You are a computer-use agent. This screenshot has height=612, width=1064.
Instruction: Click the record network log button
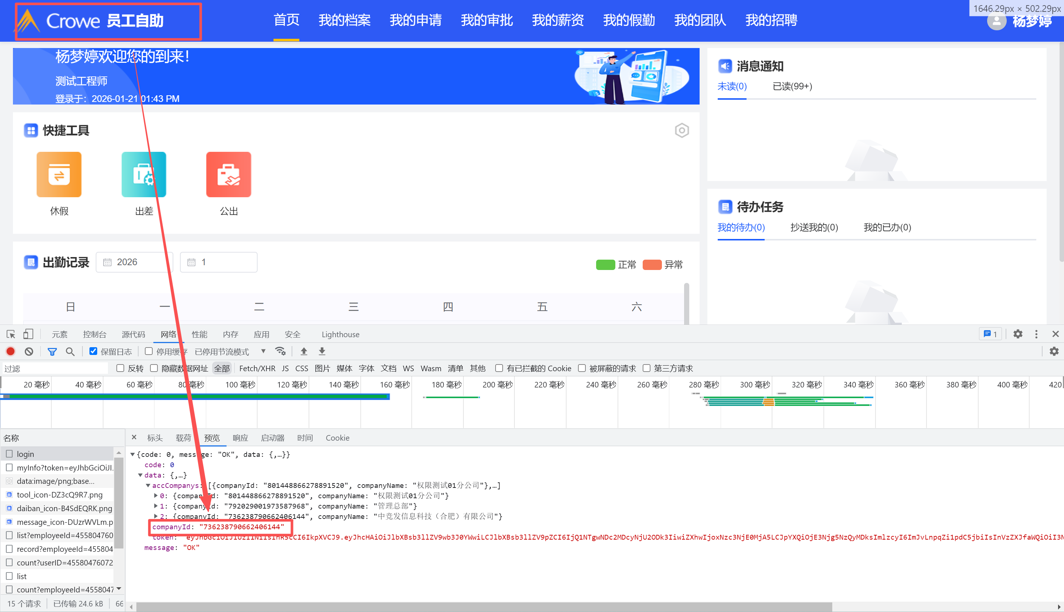pos(10,351)
